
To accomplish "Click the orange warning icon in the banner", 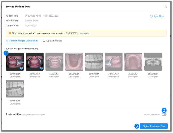I will tap(10, 33).
